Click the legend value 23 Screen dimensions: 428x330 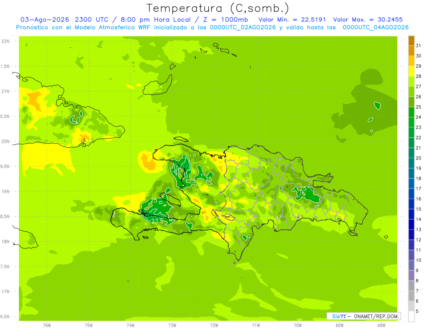point(419,127)
